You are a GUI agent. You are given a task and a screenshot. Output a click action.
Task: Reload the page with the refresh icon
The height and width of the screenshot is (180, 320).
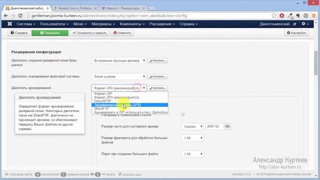(x=20, y=15)
